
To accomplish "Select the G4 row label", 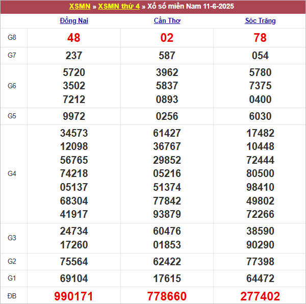I will (x=12, y=173).
